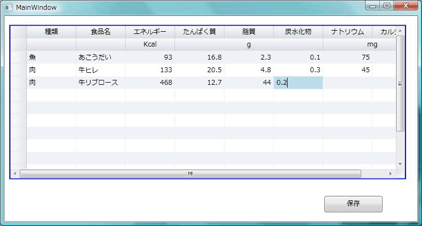Screen dimensions: 422x226
Task: Click the energy cell showing 468
Action: (150, 83)
